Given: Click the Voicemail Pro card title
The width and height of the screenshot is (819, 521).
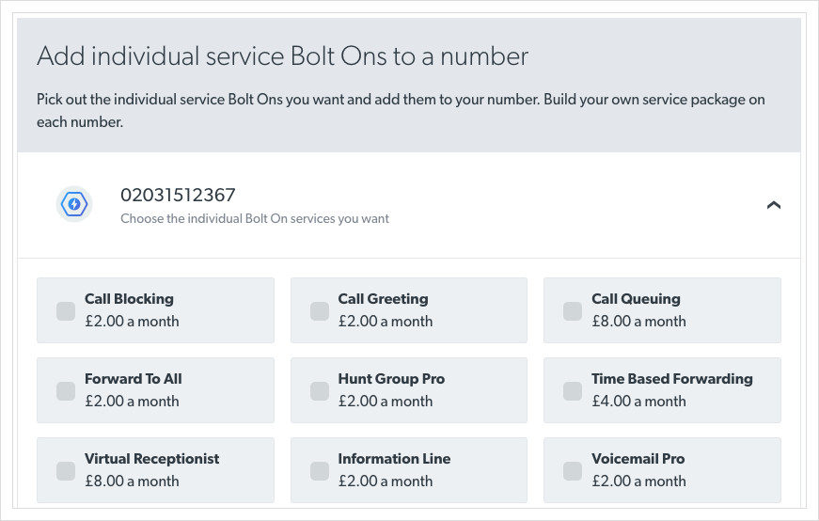Looking at the screenshot, I should click(x=638, y=459).
